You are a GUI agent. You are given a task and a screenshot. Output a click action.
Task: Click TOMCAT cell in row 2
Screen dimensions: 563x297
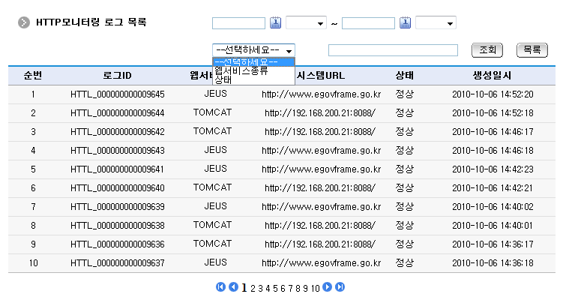[213, 112]
